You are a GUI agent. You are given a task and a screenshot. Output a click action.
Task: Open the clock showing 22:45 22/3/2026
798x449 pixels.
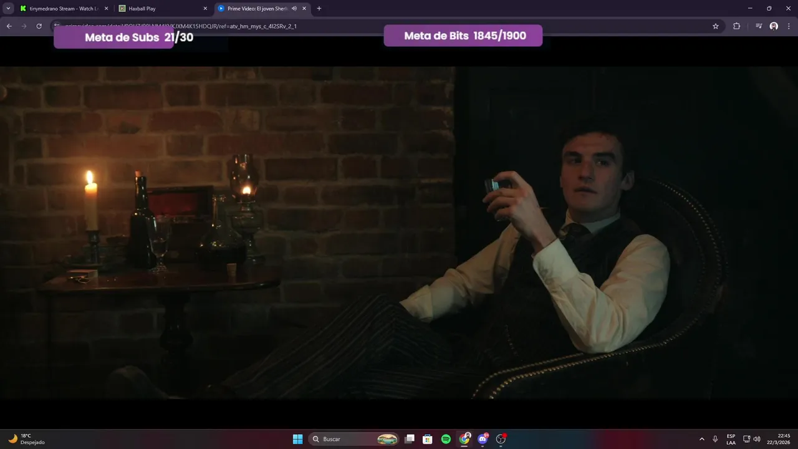tap(779, 439)
